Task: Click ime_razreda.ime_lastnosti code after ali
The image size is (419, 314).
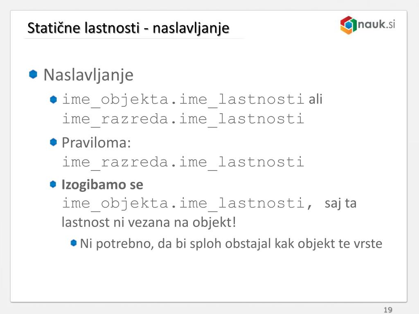Action: point(183,119)
